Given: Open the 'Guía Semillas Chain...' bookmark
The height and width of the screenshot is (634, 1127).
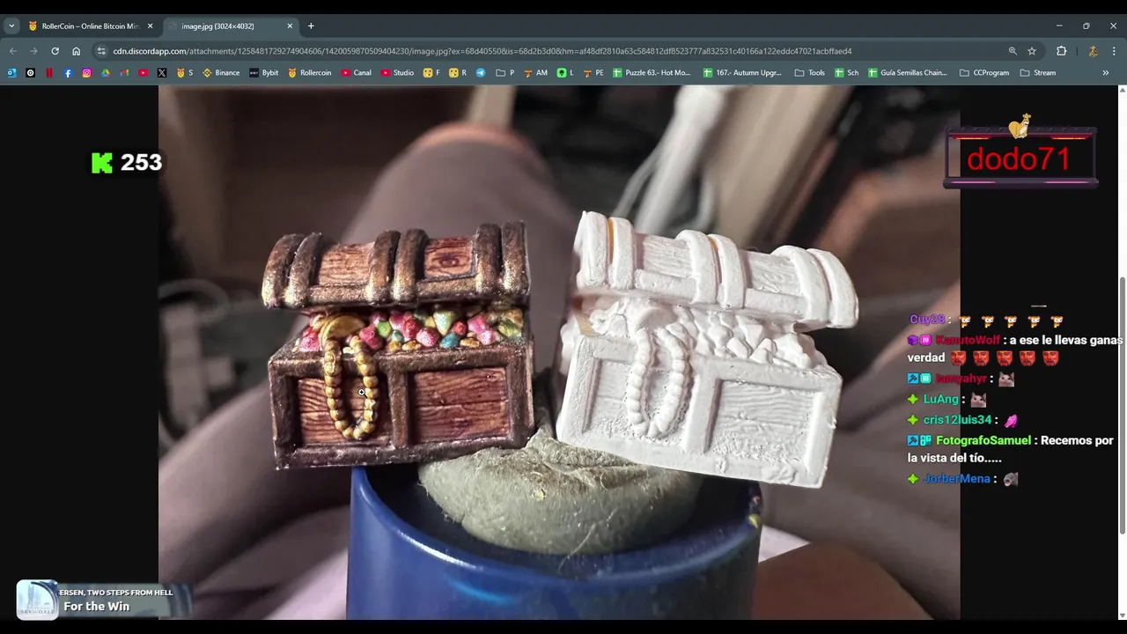Looking at the screenshot, I should [908, 73].
